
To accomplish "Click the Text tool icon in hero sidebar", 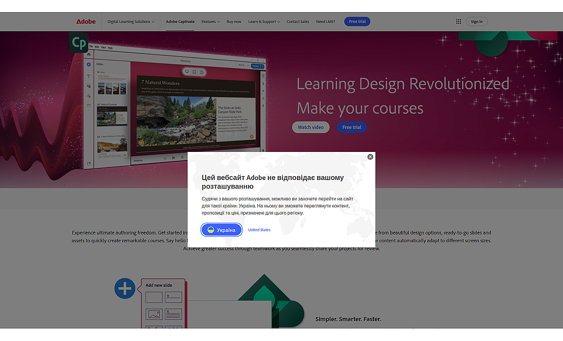I will pos(89,76).
